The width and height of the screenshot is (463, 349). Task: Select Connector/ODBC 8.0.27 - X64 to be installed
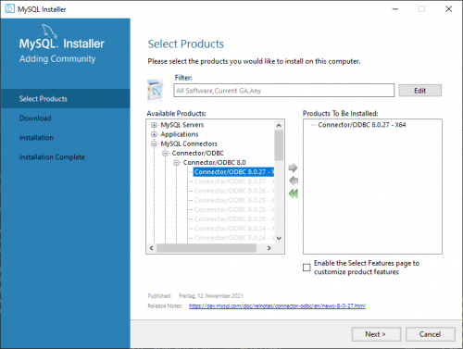click(362, 125)
